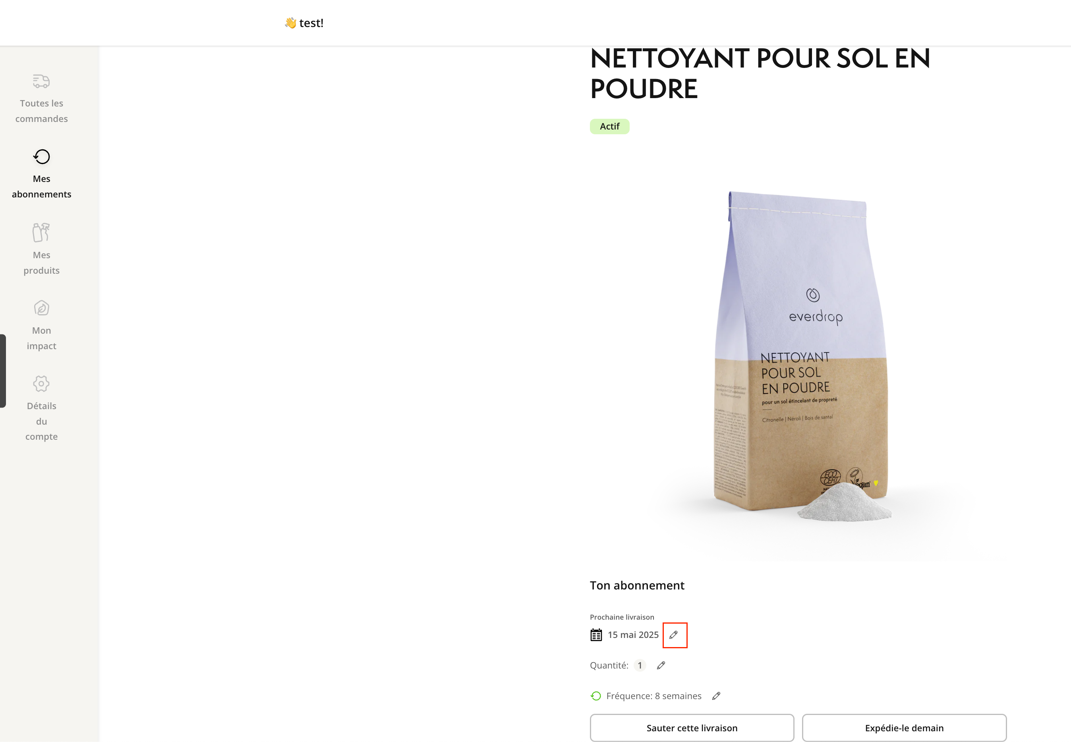Click pencil icon beside Fréquence 8 semaines
1071x742 pixels.
[x=716, y=696]
